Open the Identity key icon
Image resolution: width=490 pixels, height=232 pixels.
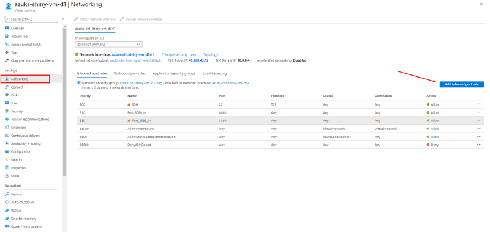click(x=7, y=160)
